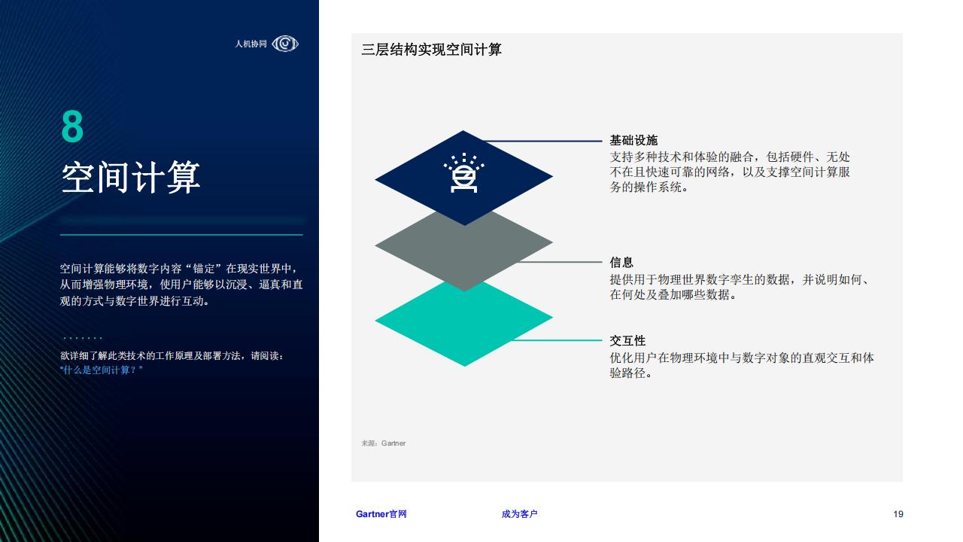963x542 pixels.
Task: Click the text starting 支持多种技术和体验的融合
Action: [x=730, y=172]
